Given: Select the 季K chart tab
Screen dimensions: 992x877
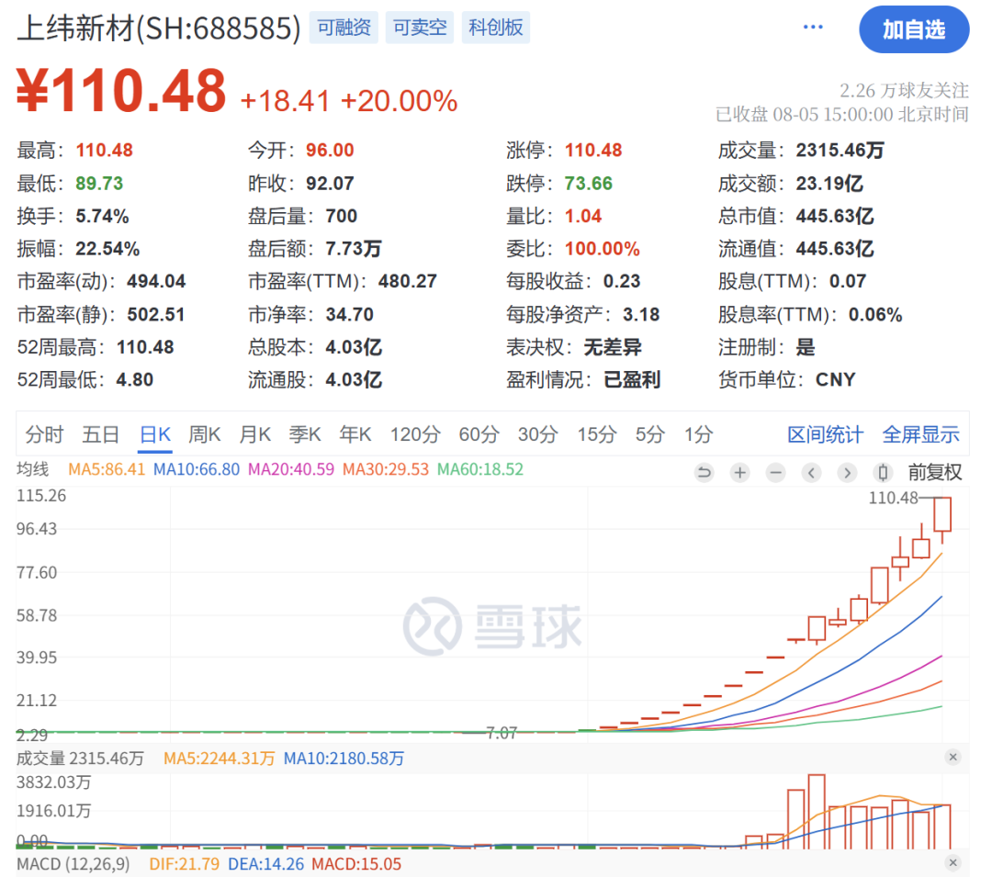Looking at the screenshot, I should (x=305, y=435).
